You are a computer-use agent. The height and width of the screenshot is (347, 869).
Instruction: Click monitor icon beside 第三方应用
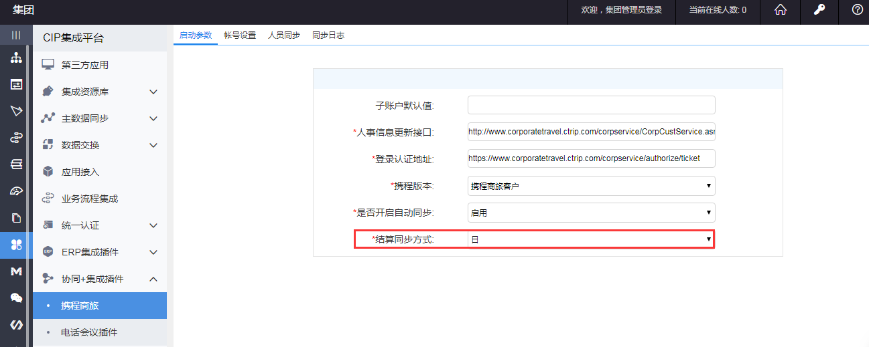(x=48, y=65)
